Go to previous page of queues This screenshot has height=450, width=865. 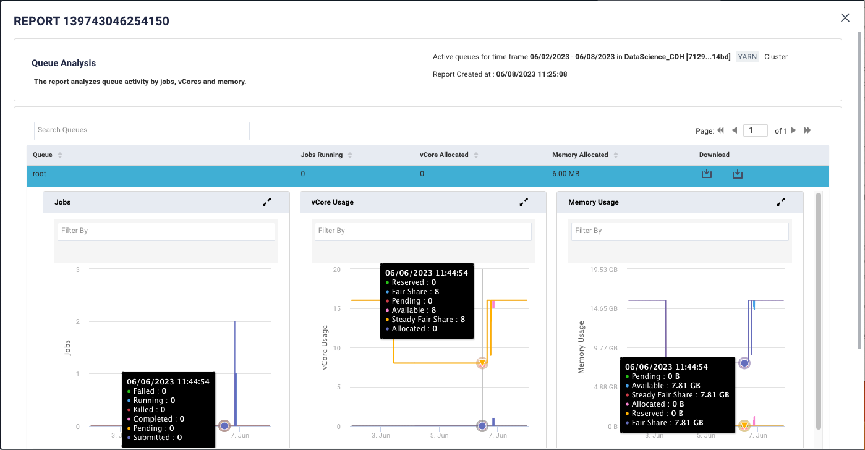point(735,130)
